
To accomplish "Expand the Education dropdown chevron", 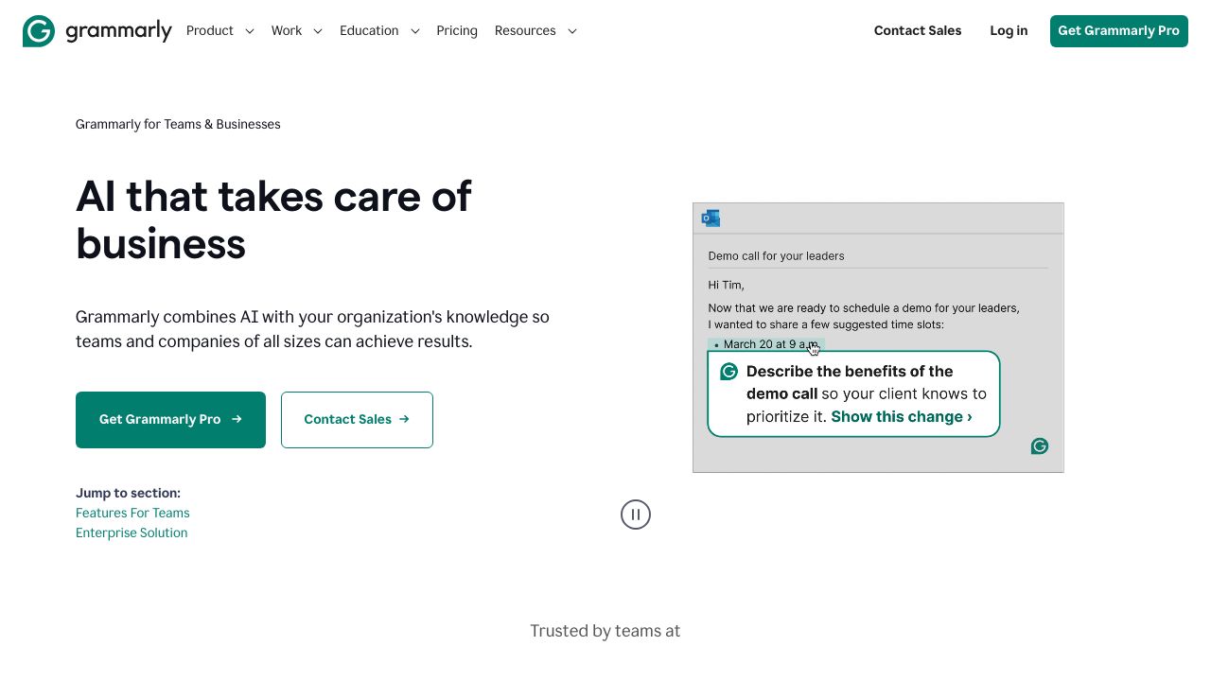I will click(414, 31).
